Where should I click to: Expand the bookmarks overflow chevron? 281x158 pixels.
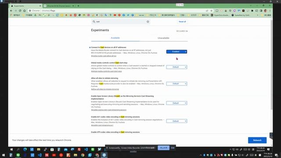click(x=258, y=15)
